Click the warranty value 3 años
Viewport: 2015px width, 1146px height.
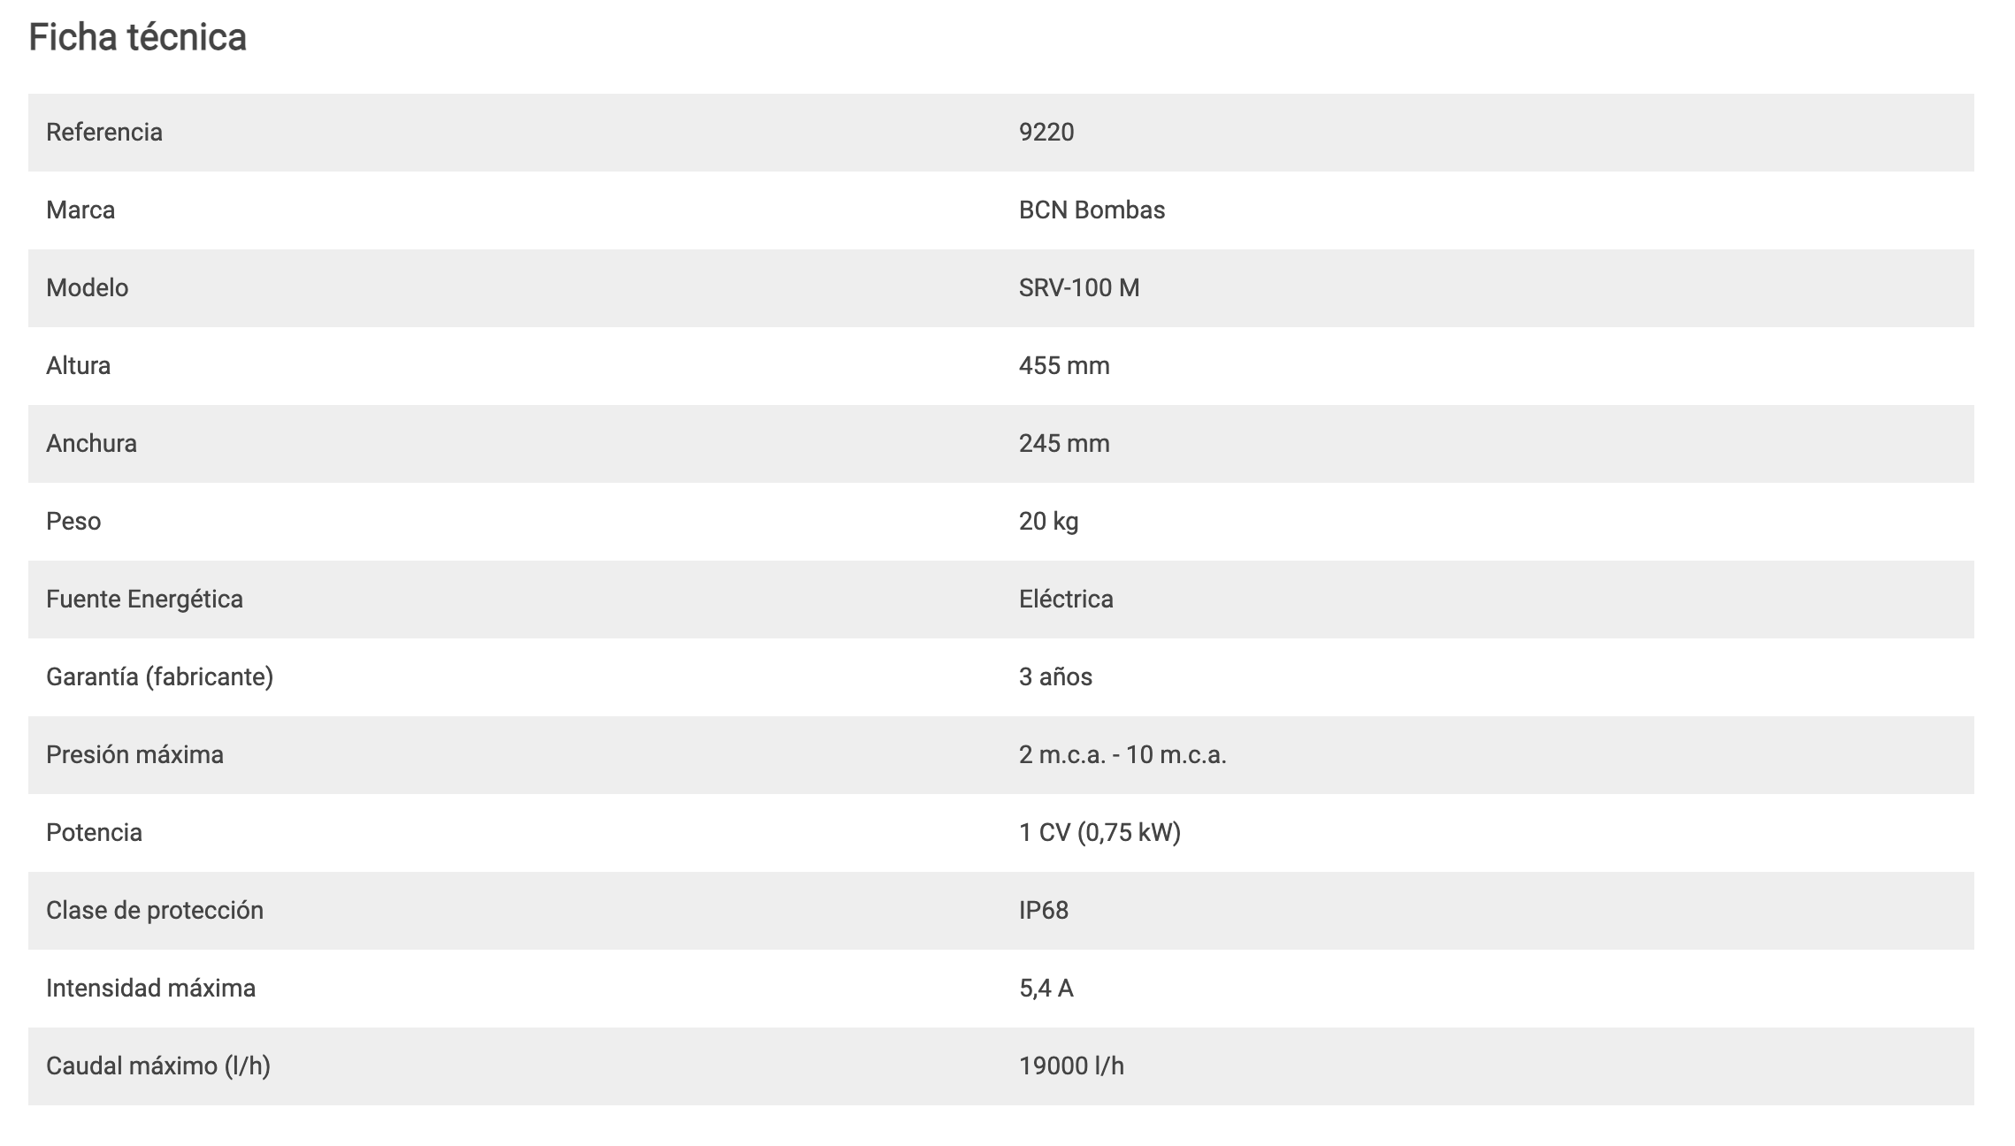click(1055, 677)
